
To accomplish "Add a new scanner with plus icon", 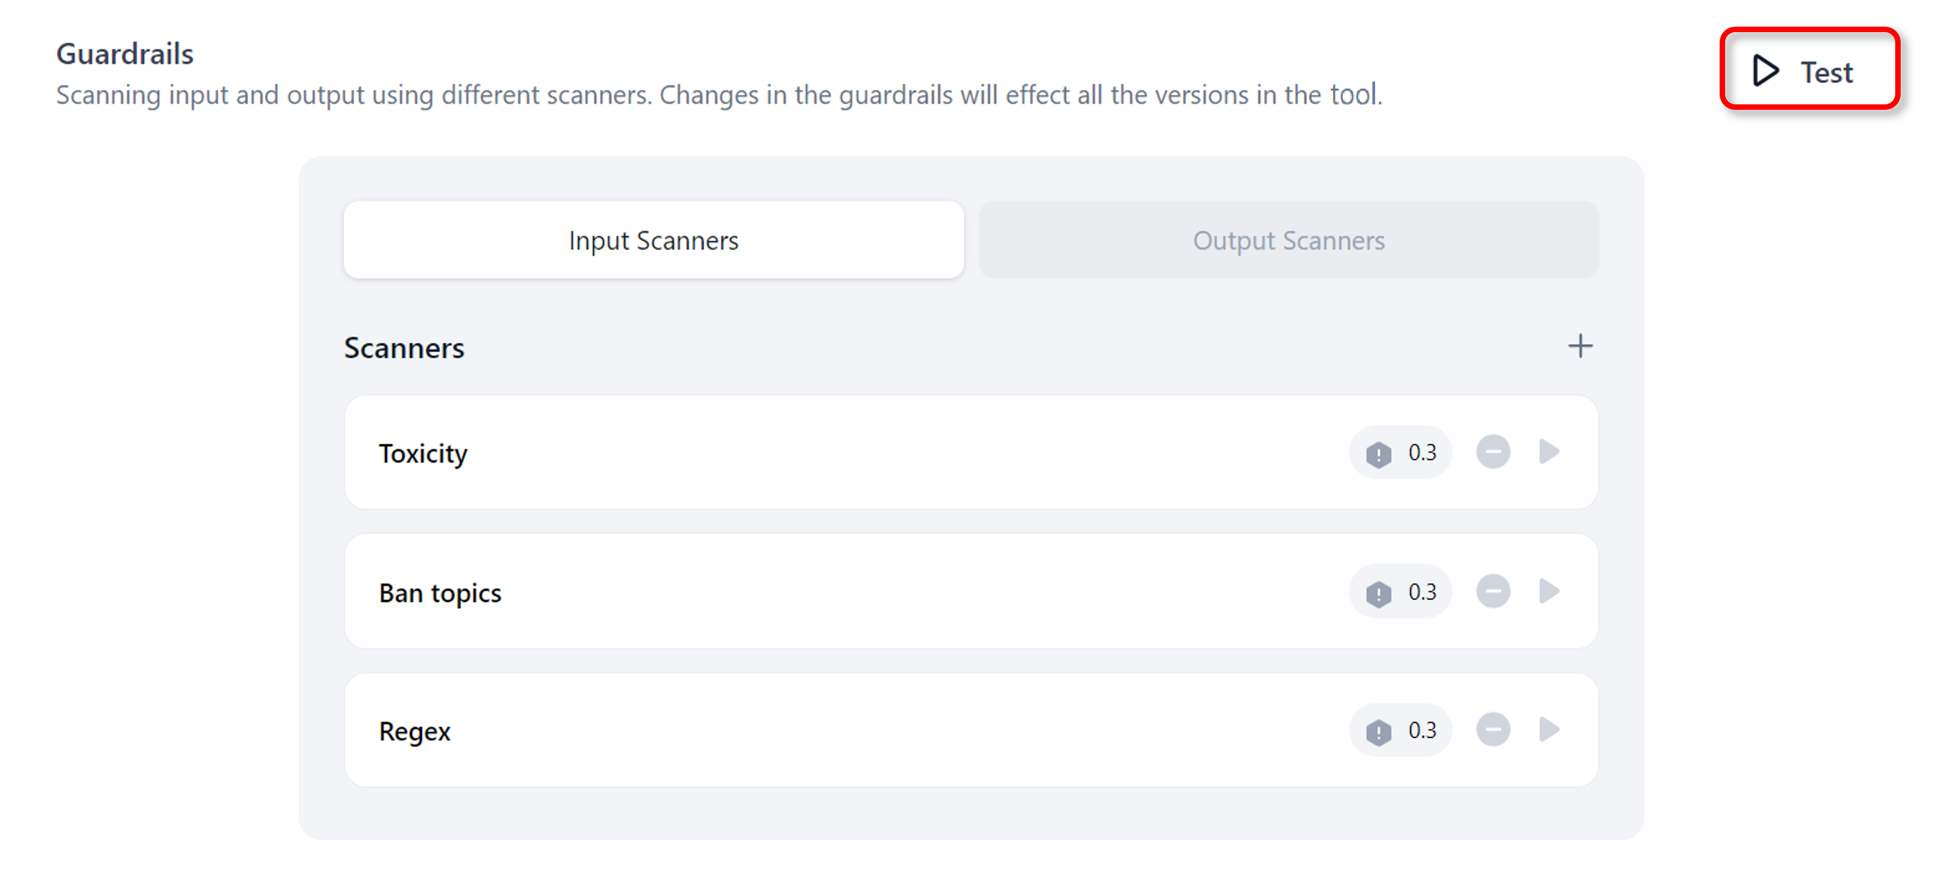I will (x=1580, y=347).
